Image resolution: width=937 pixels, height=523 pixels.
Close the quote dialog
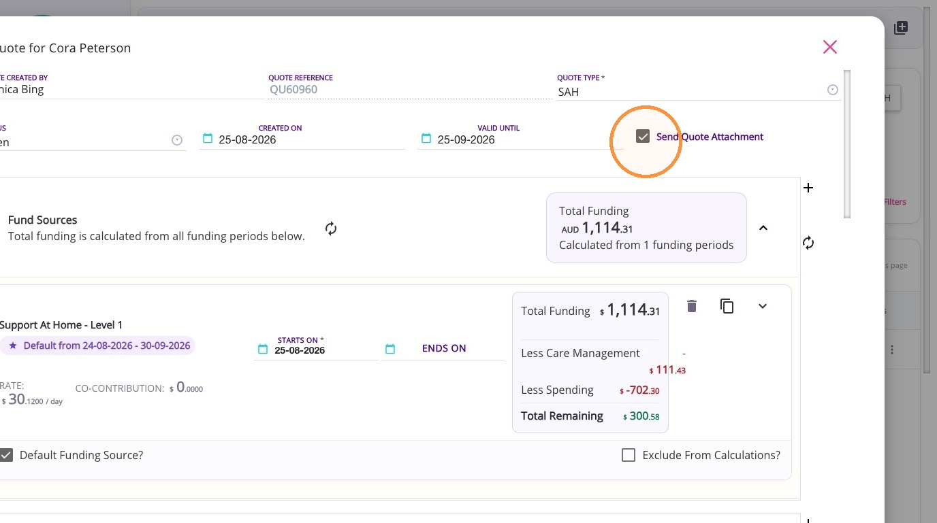(829, 47)
